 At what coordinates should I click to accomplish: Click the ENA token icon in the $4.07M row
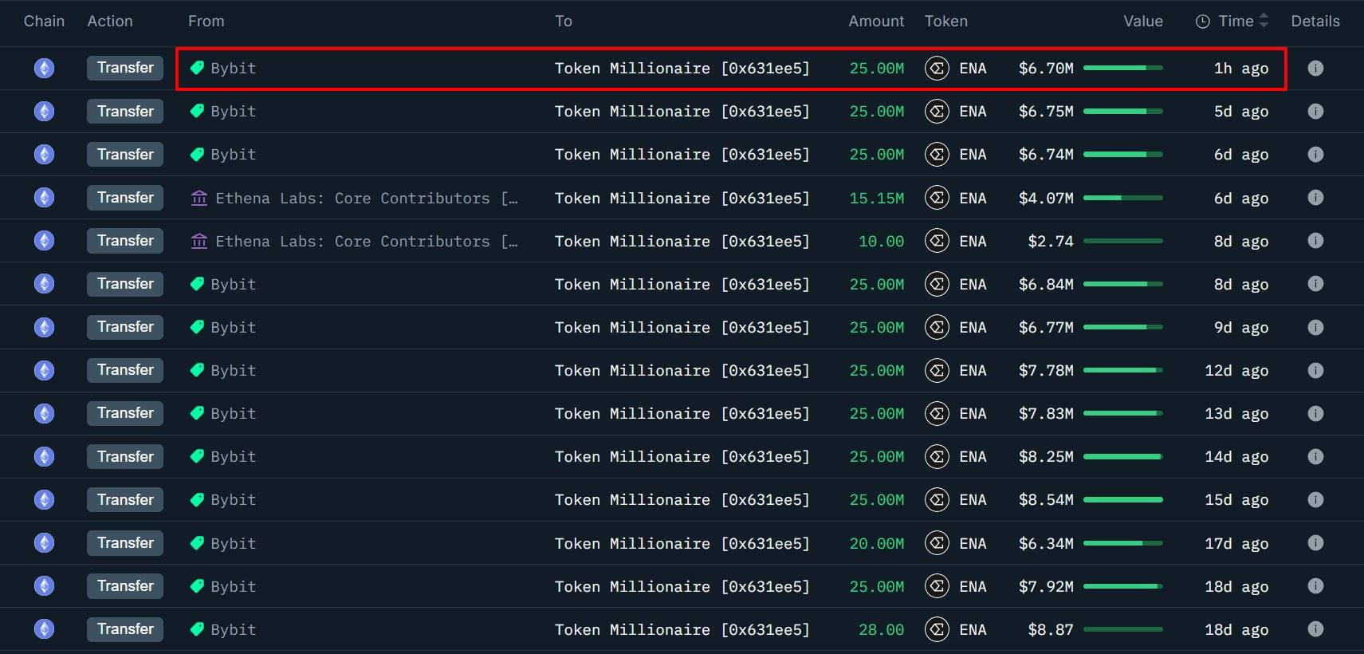[937, 198]
